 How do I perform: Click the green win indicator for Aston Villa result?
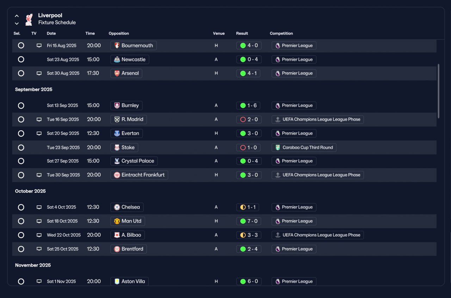(x=243, y=281)
